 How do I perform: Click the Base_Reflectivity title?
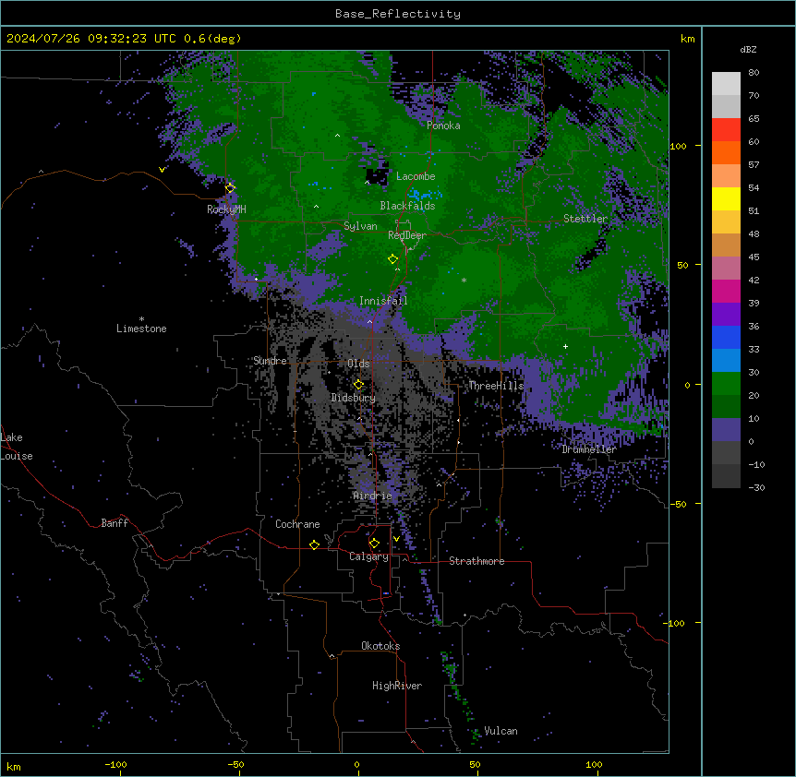pyautogui.click(x=398, y=14)
